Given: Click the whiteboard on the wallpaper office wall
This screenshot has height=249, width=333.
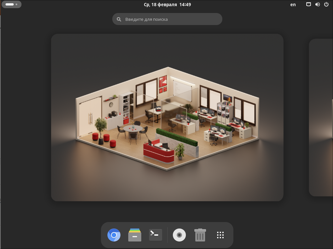Looking at the screenshot, I should 182,87.
